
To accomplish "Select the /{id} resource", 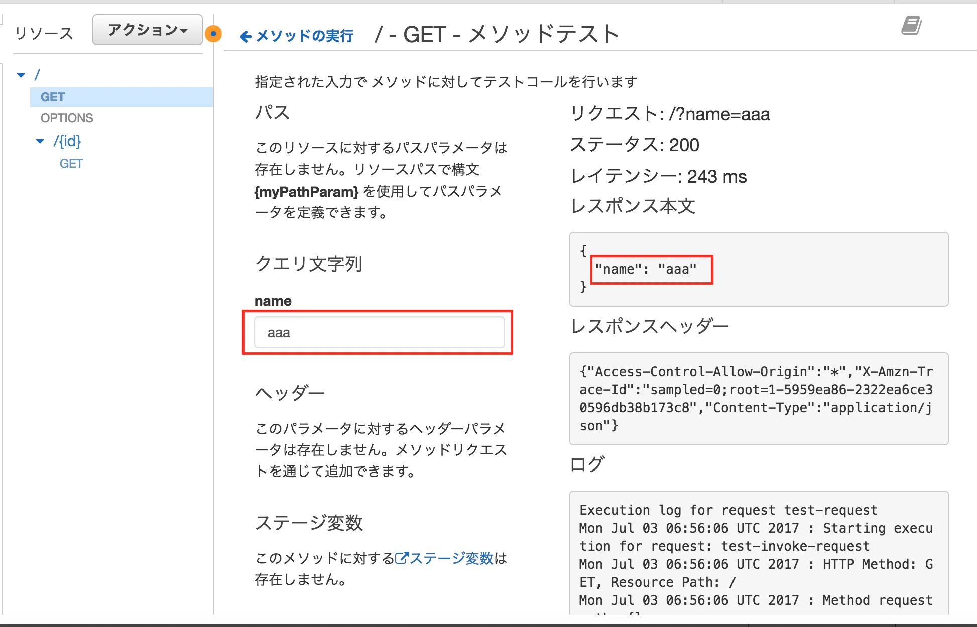I will click(67, 141).
